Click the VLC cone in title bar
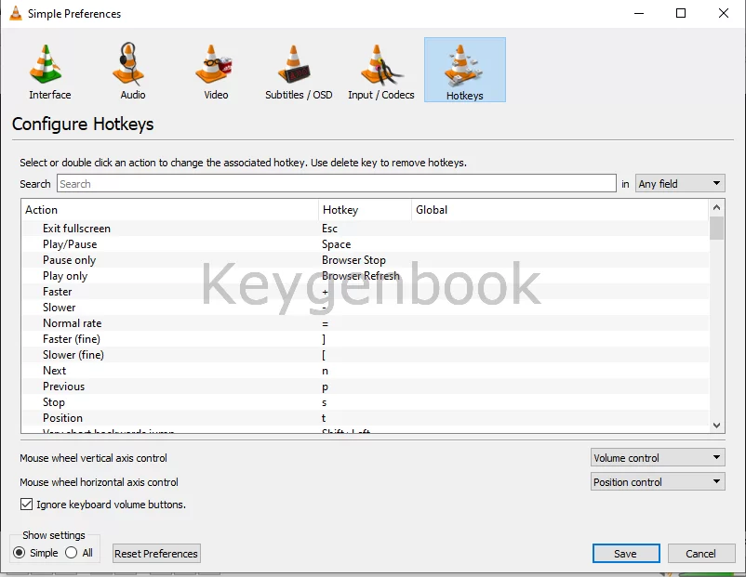 tap(15, 13)
